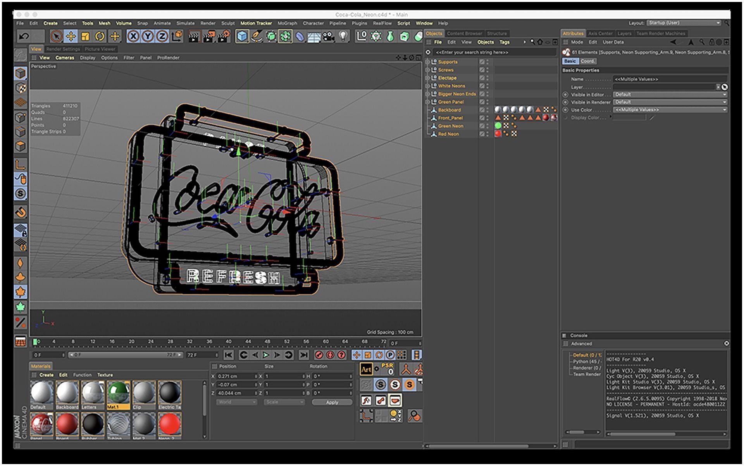Expand the Green Panel group

pyautogui.click(x=428, y=102)
